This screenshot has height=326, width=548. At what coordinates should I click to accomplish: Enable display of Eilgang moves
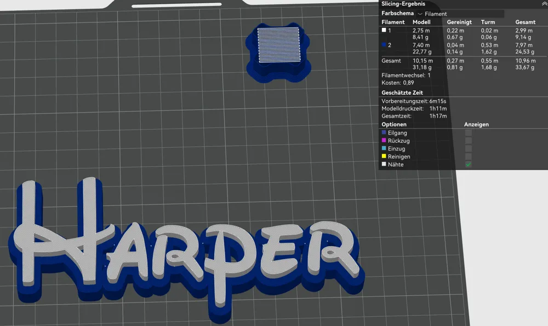469,133
